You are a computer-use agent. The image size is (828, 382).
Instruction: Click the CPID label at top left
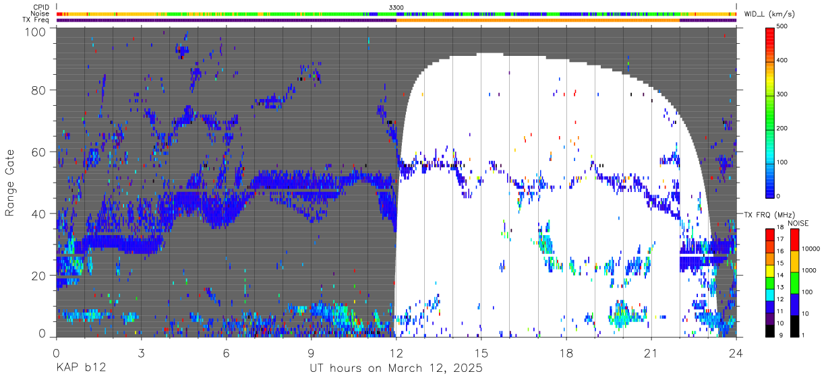pos(40,7)
